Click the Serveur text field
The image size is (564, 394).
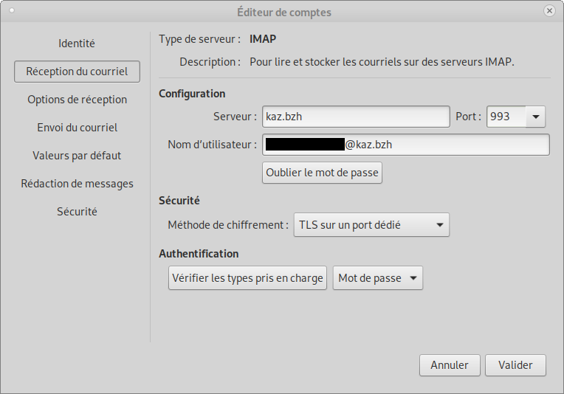(356, 117)
